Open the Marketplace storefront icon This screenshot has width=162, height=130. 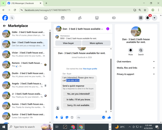point(97,18)
